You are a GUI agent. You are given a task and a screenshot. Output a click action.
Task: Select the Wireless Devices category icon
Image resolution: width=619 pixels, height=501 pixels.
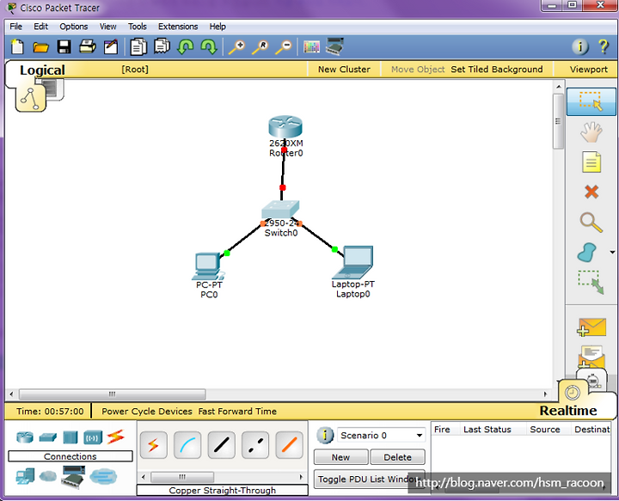pyautogui.click(x=93, y=437)
